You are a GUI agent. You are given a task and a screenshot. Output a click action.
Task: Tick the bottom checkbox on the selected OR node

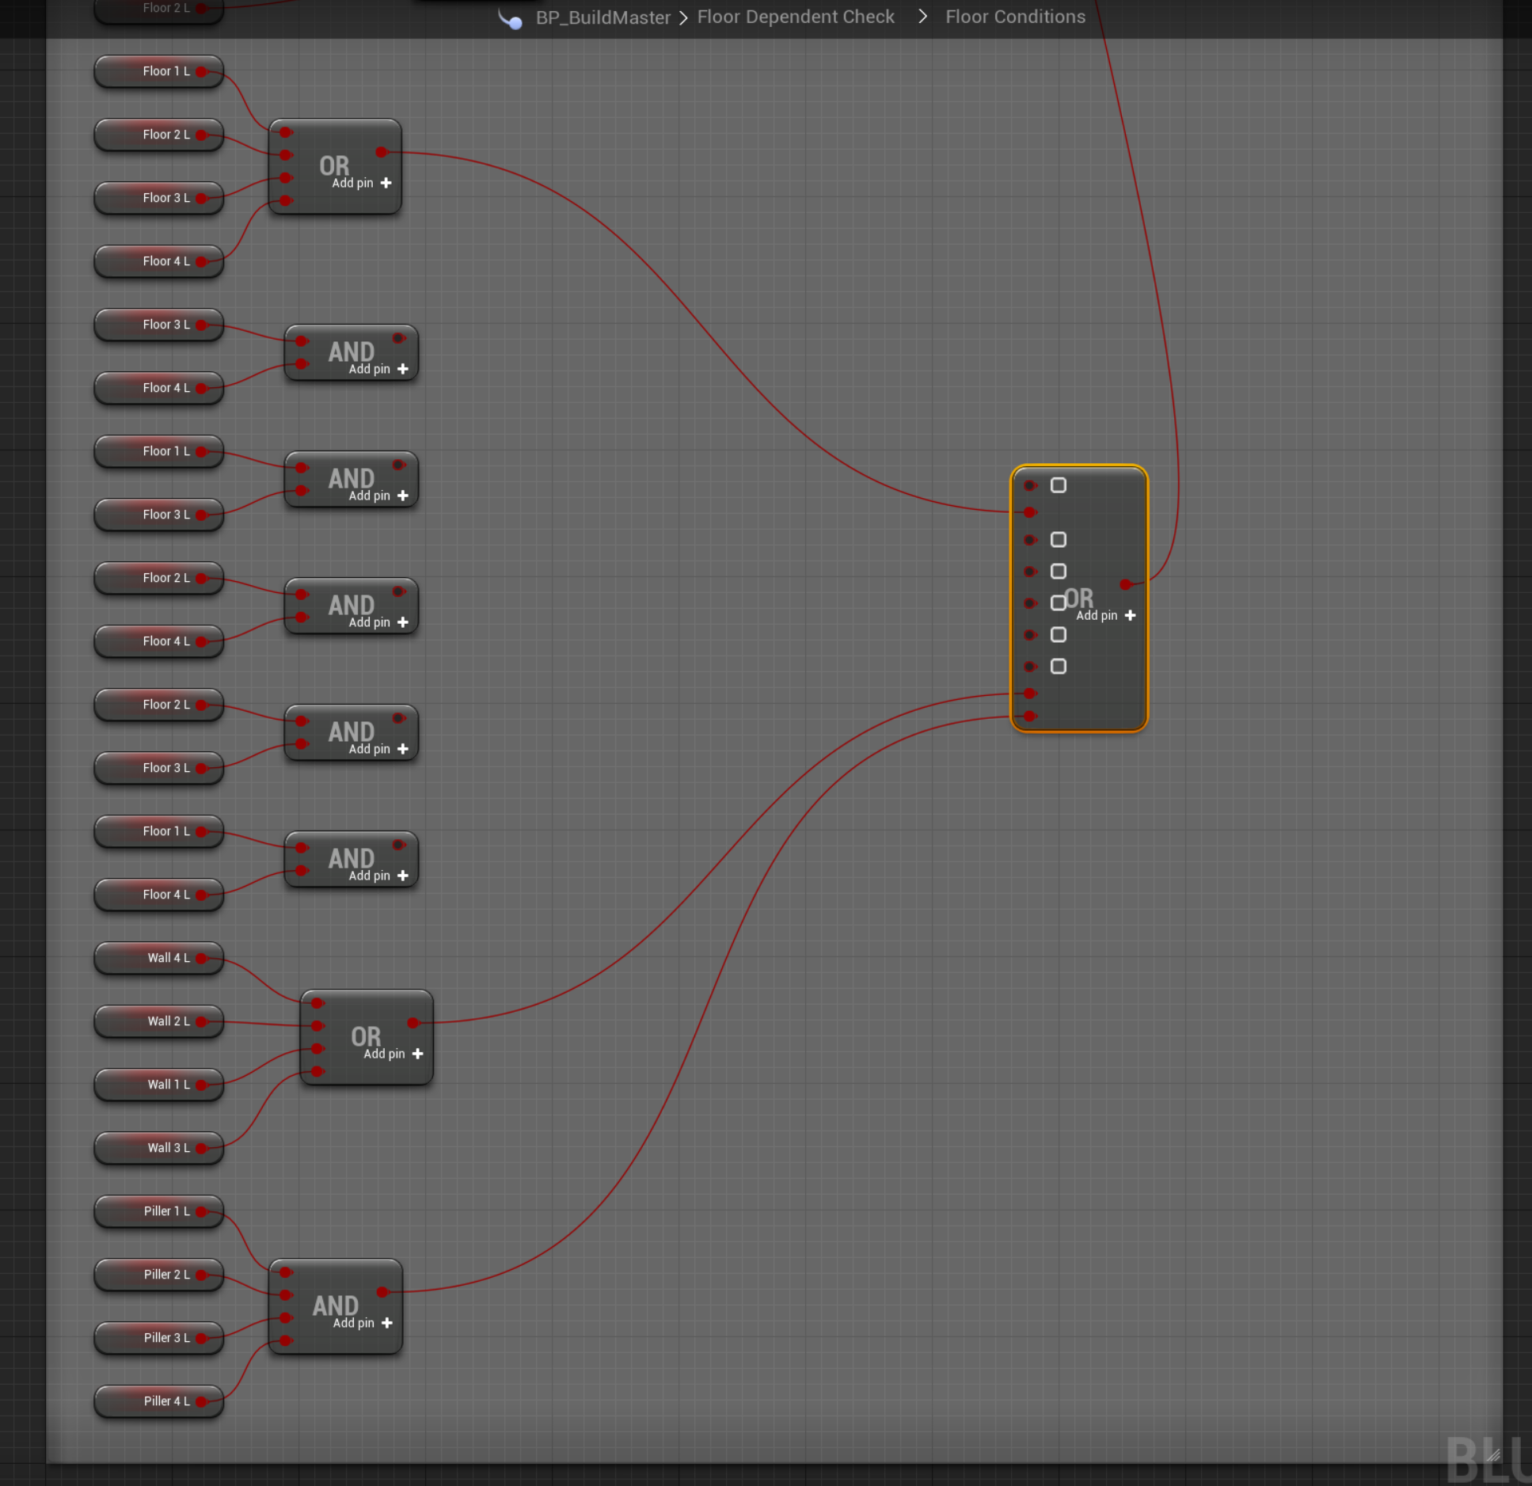(x=1058, y=666)
